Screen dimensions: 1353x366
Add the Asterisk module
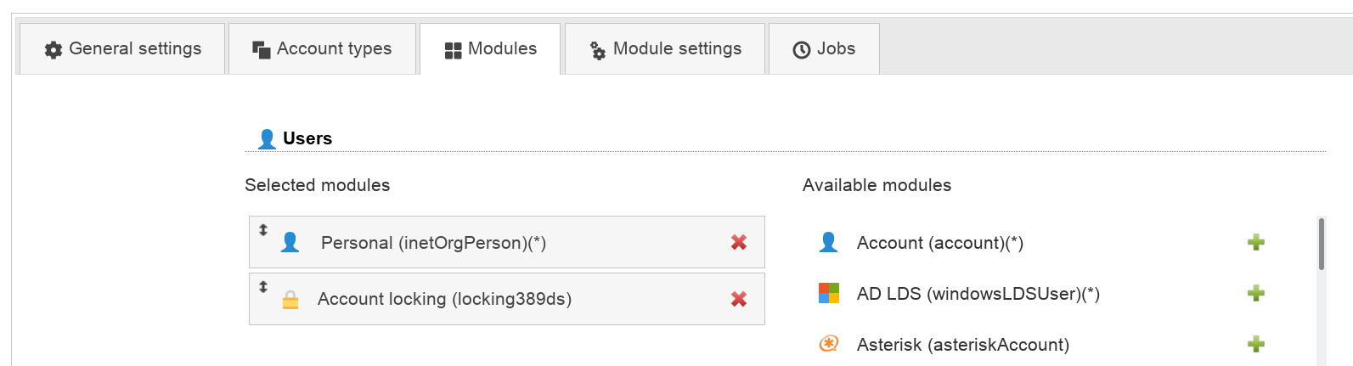1255,344
